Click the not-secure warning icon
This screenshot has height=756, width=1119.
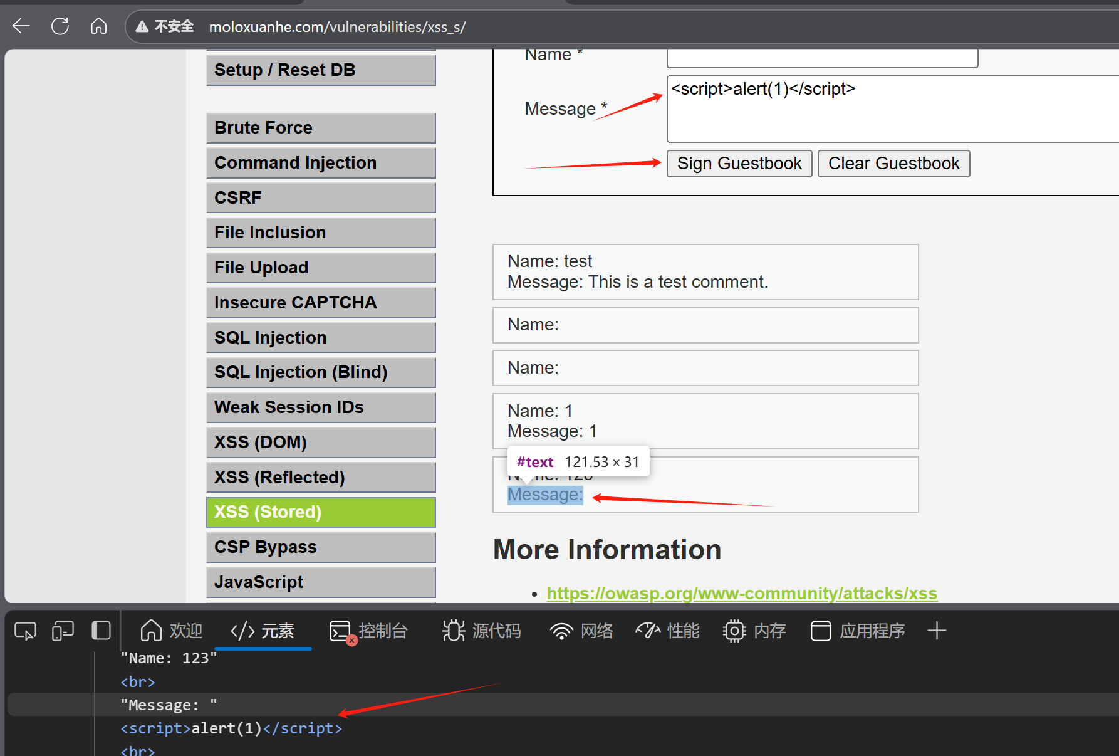[142, 26]
